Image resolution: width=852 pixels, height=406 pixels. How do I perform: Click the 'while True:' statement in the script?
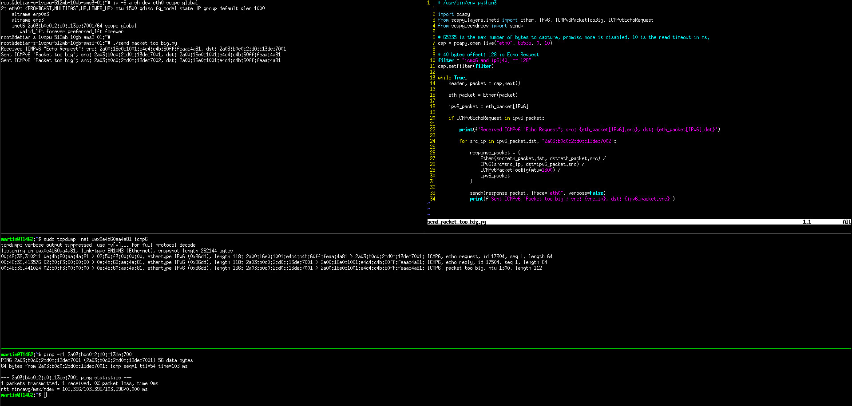coord(452,78)
